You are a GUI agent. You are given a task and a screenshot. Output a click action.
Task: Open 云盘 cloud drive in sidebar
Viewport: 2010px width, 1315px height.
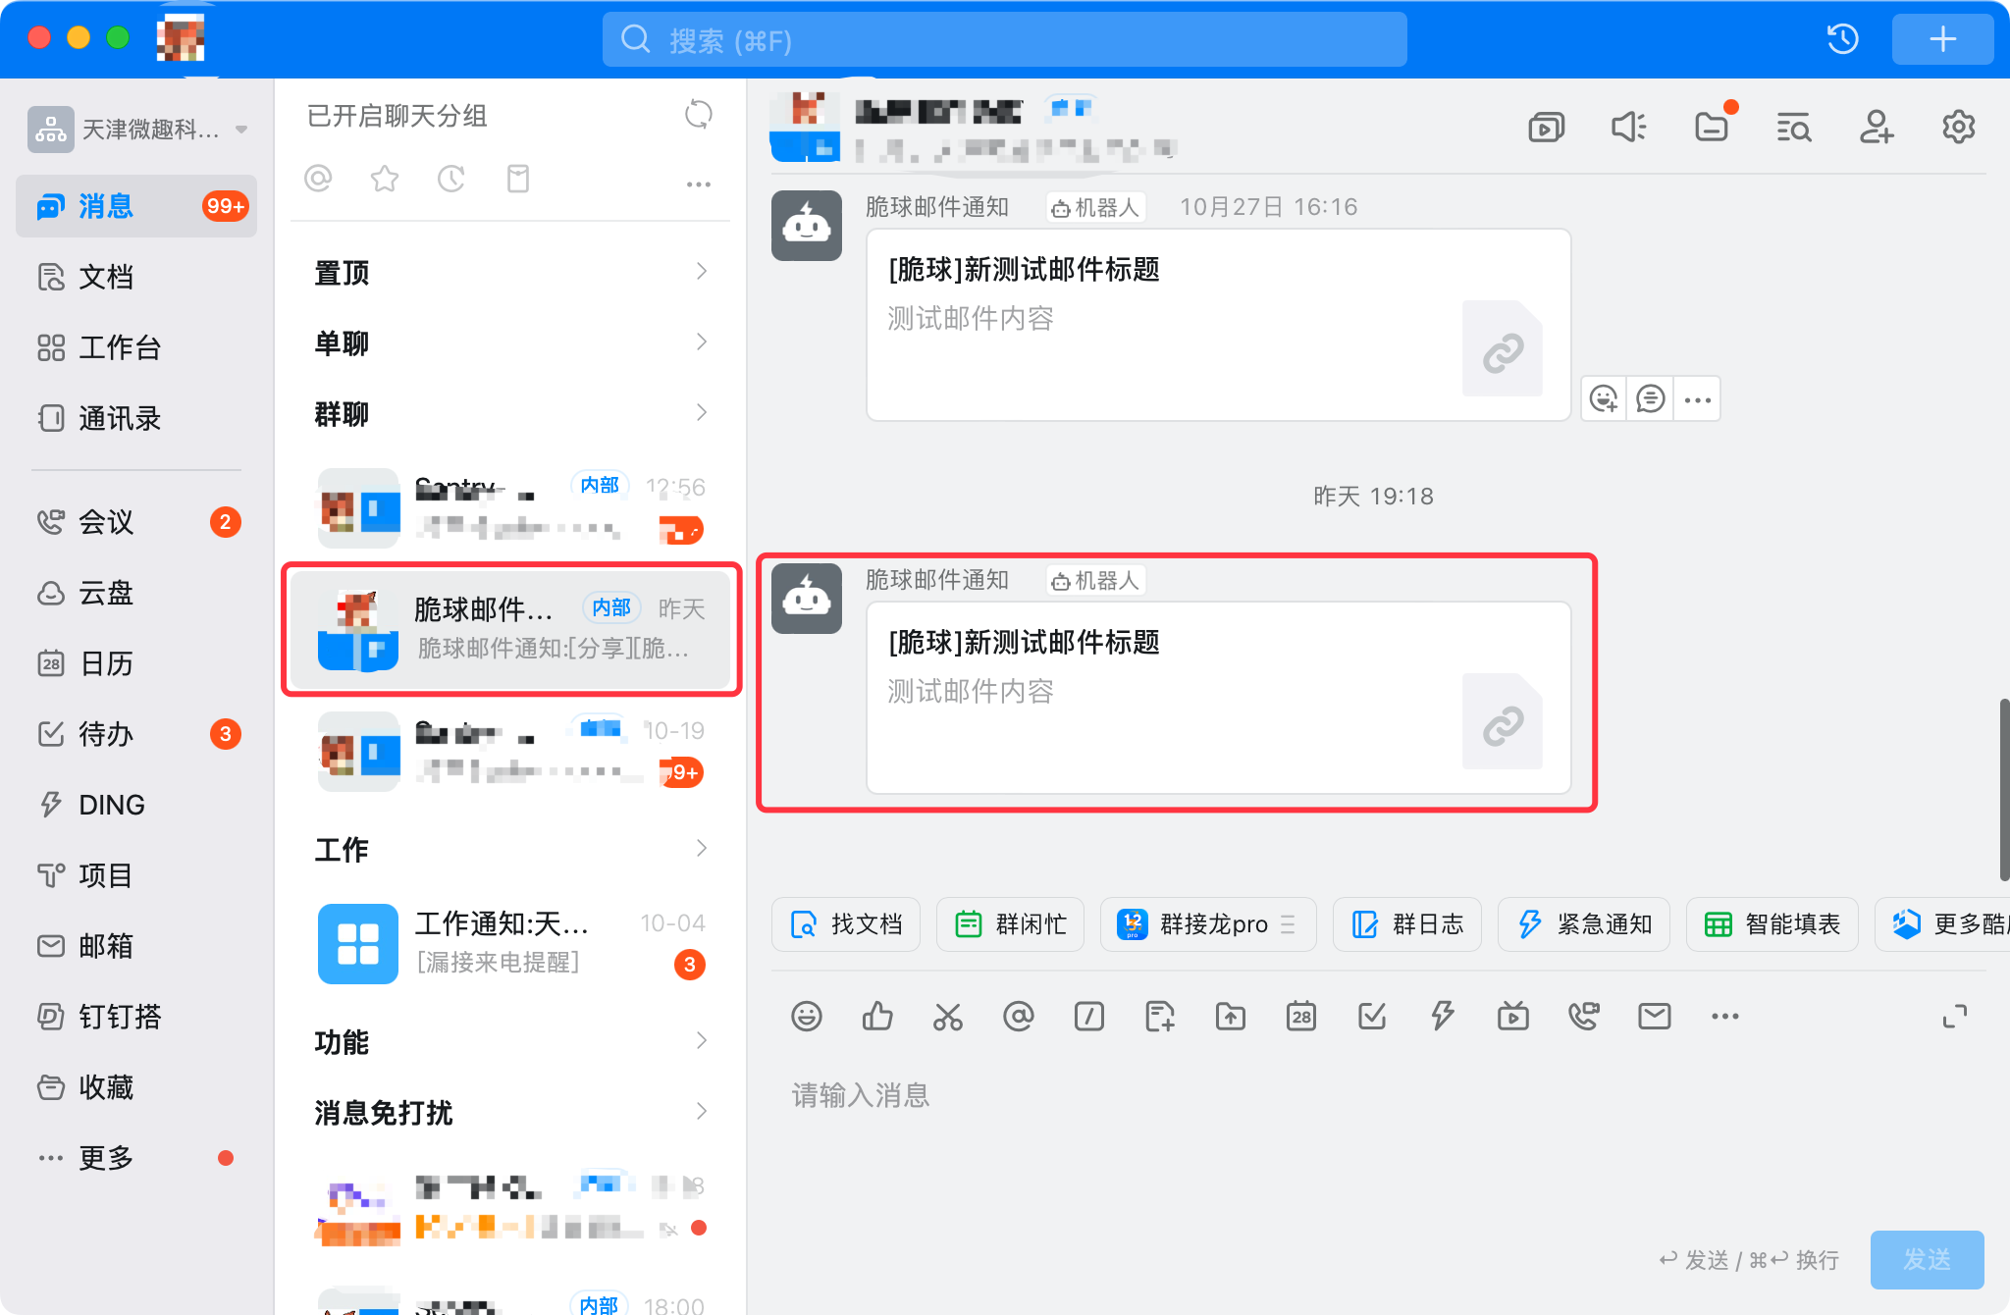pos(136,593)
